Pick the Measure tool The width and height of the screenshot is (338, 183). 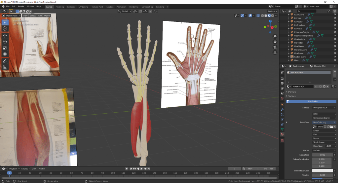(5, 67)
